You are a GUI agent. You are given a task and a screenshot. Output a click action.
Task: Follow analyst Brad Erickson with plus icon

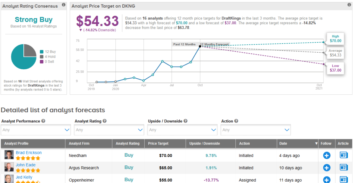coord(327,156)
